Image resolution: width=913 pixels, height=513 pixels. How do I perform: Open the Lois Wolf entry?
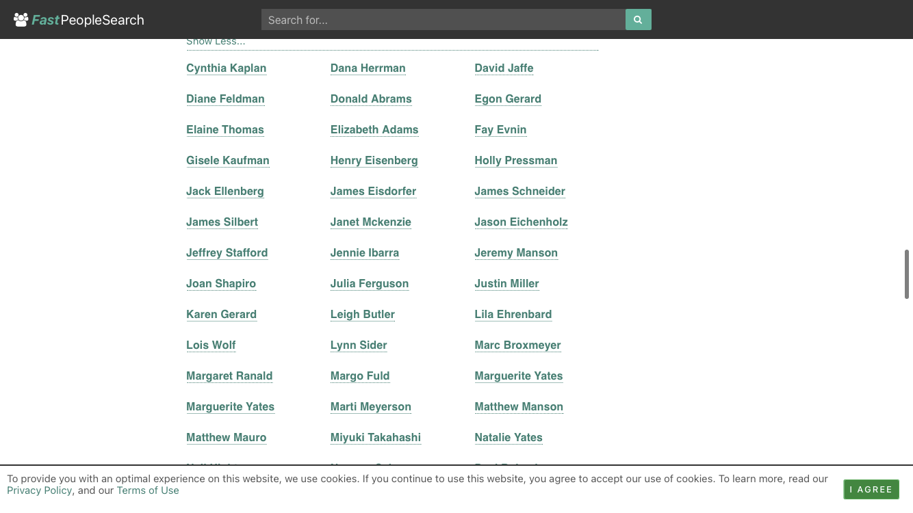(211, 345)
